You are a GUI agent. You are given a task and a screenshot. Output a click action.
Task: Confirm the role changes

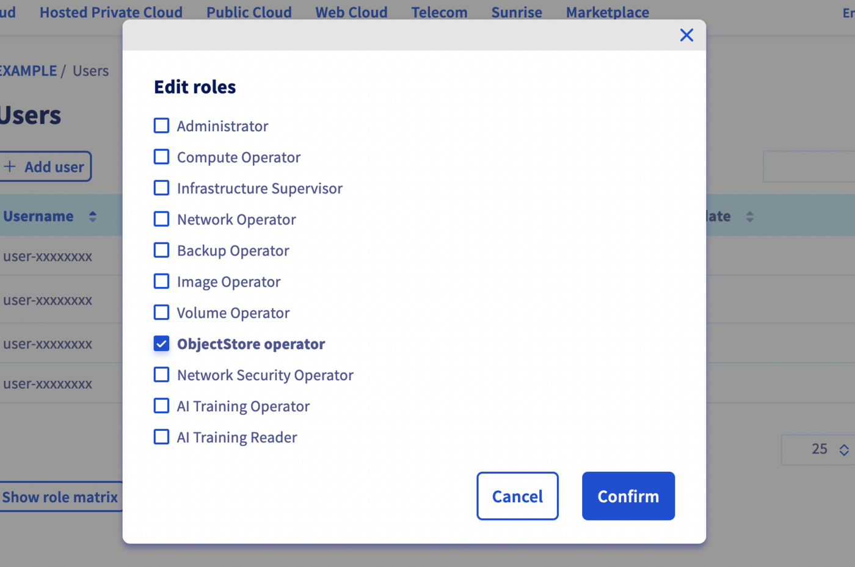(x=628, y=496)
